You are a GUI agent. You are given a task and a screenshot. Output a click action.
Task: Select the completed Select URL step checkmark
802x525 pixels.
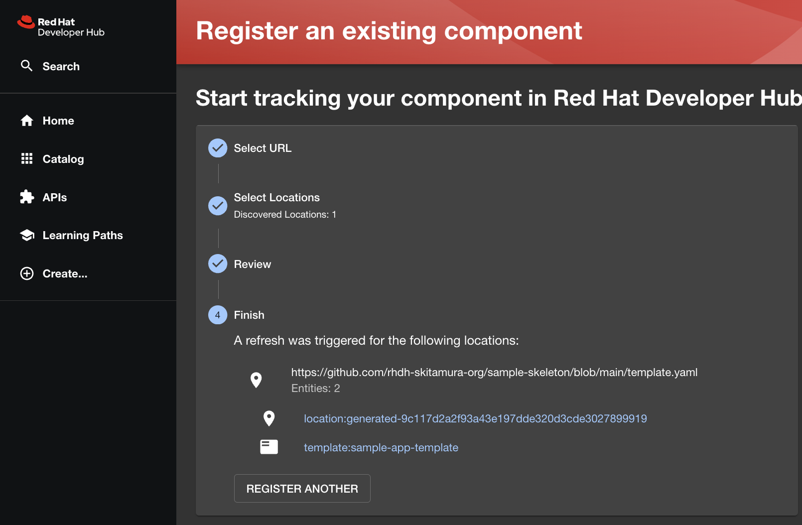coord(218,148)
